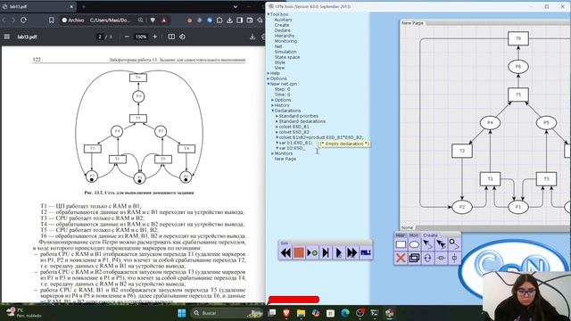The image size is (571, 321).
Task: Rewind simulation to initial state
Action: [285, 252]
